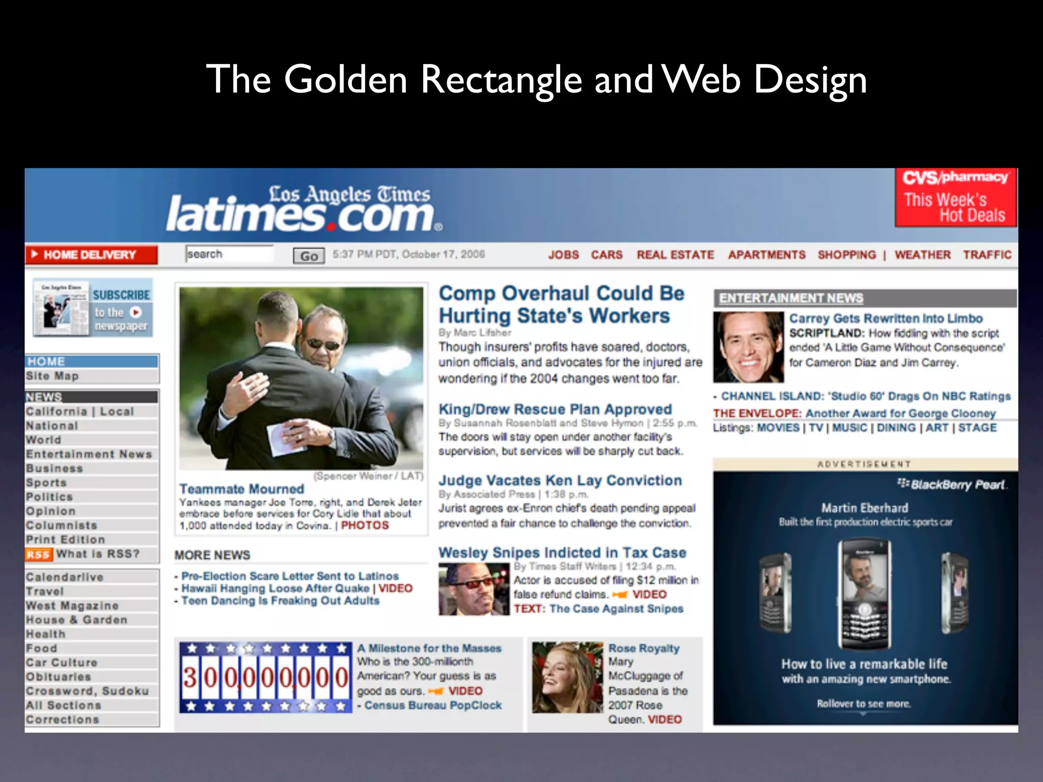Open APARTMENTS in top navigation
Image resolution: width=1043 pixels, height=782 pixels.
tap(766, 255)
